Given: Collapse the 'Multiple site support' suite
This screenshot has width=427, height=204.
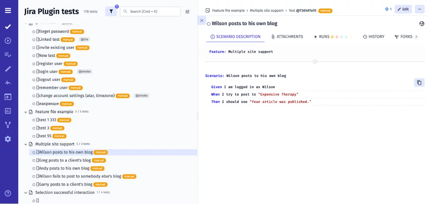Looking at the screenshot, I should pos(26,144).
